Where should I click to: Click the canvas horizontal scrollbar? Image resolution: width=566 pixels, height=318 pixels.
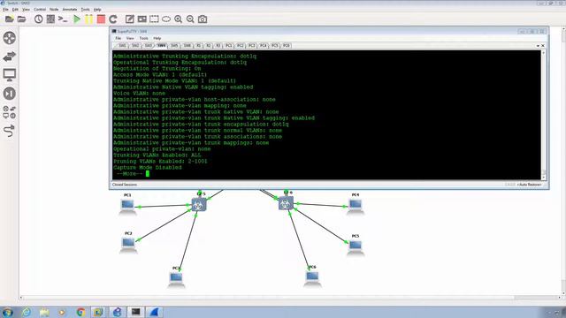[x=291, y=298]
